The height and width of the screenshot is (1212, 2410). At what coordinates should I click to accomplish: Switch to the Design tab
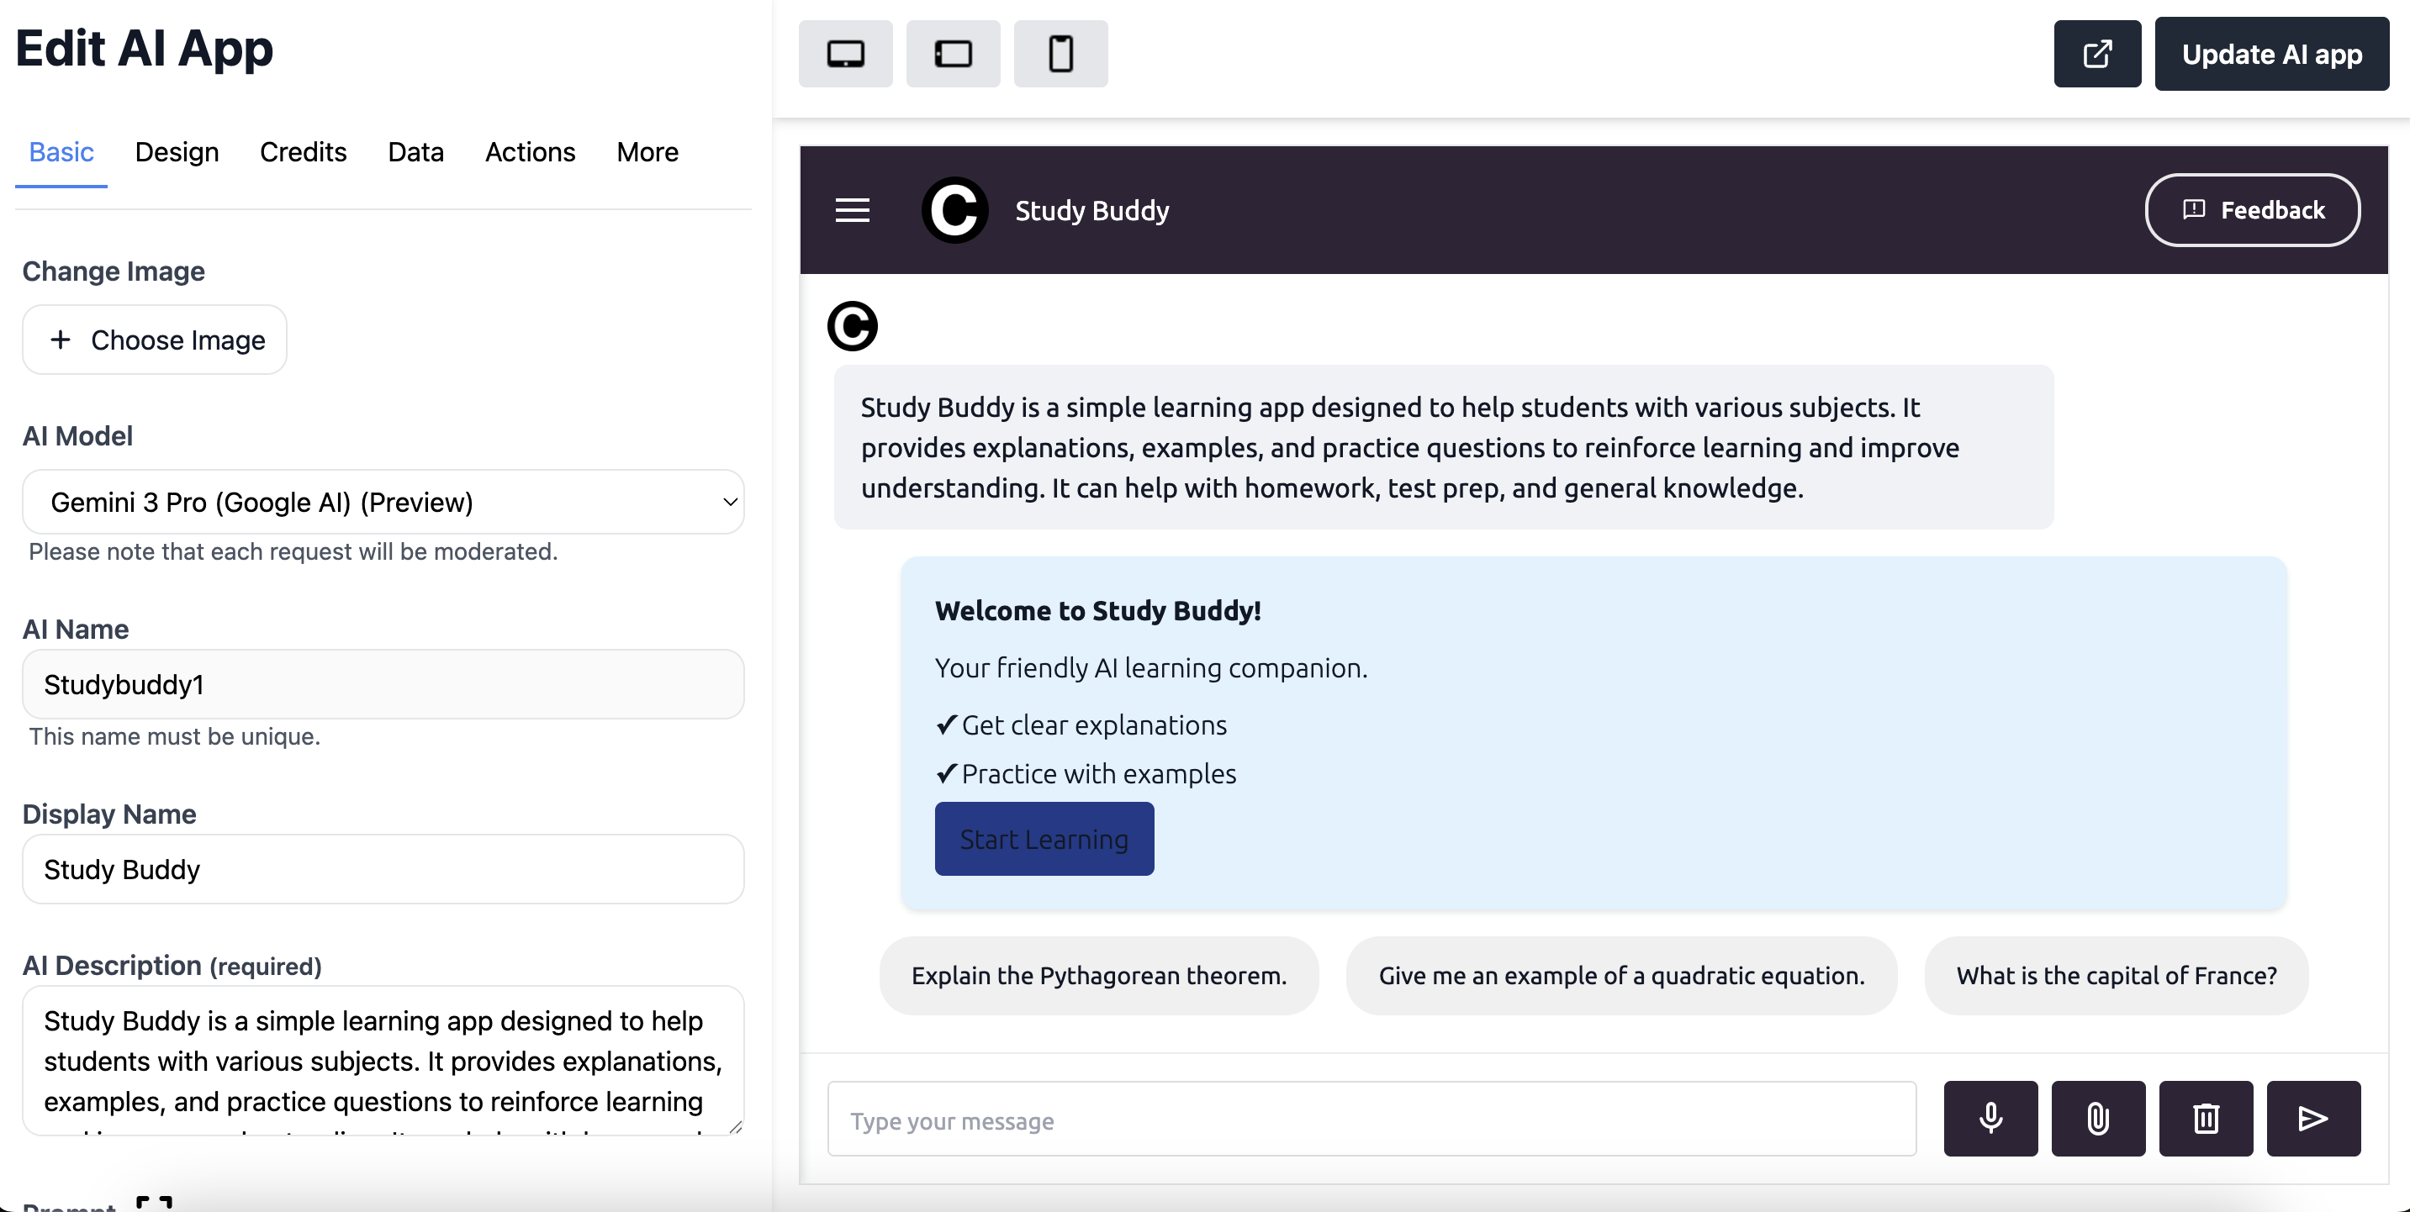tap(177, 152)
